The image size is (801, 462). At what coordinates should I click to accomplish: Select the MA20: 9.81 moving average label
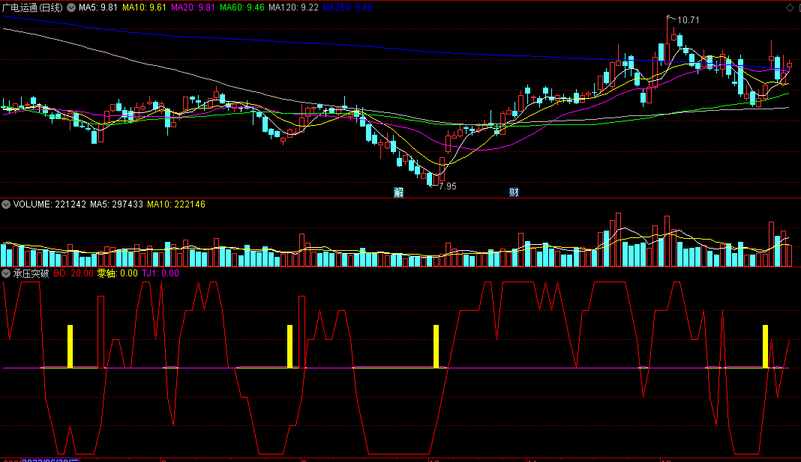[x=193, y=7]
